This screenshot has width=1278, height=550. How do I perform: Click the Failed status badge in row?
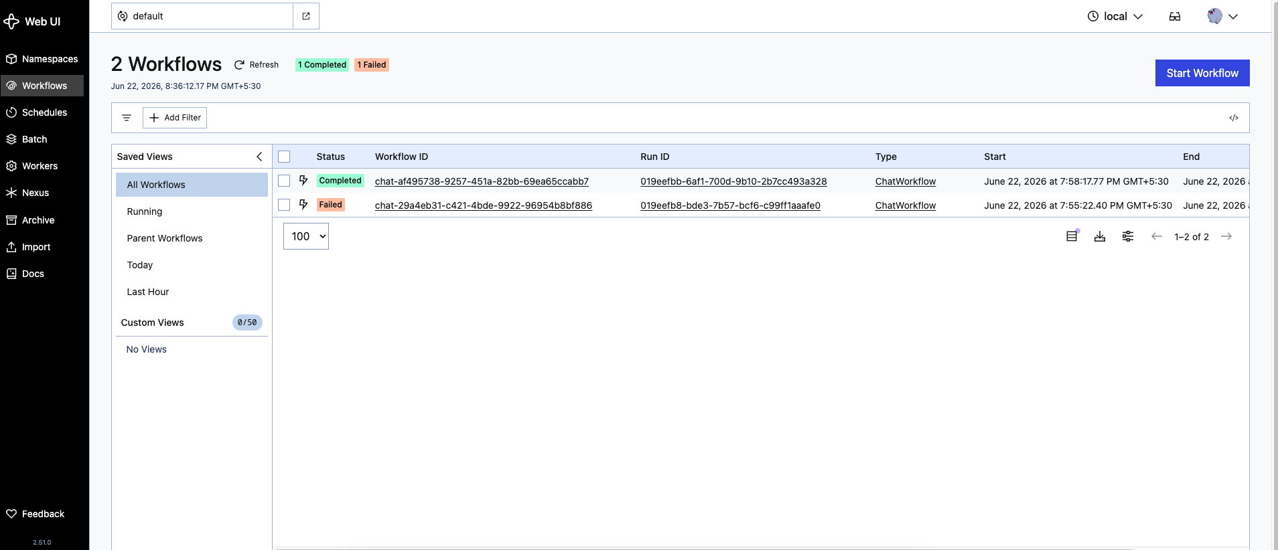tap(331, 205)
